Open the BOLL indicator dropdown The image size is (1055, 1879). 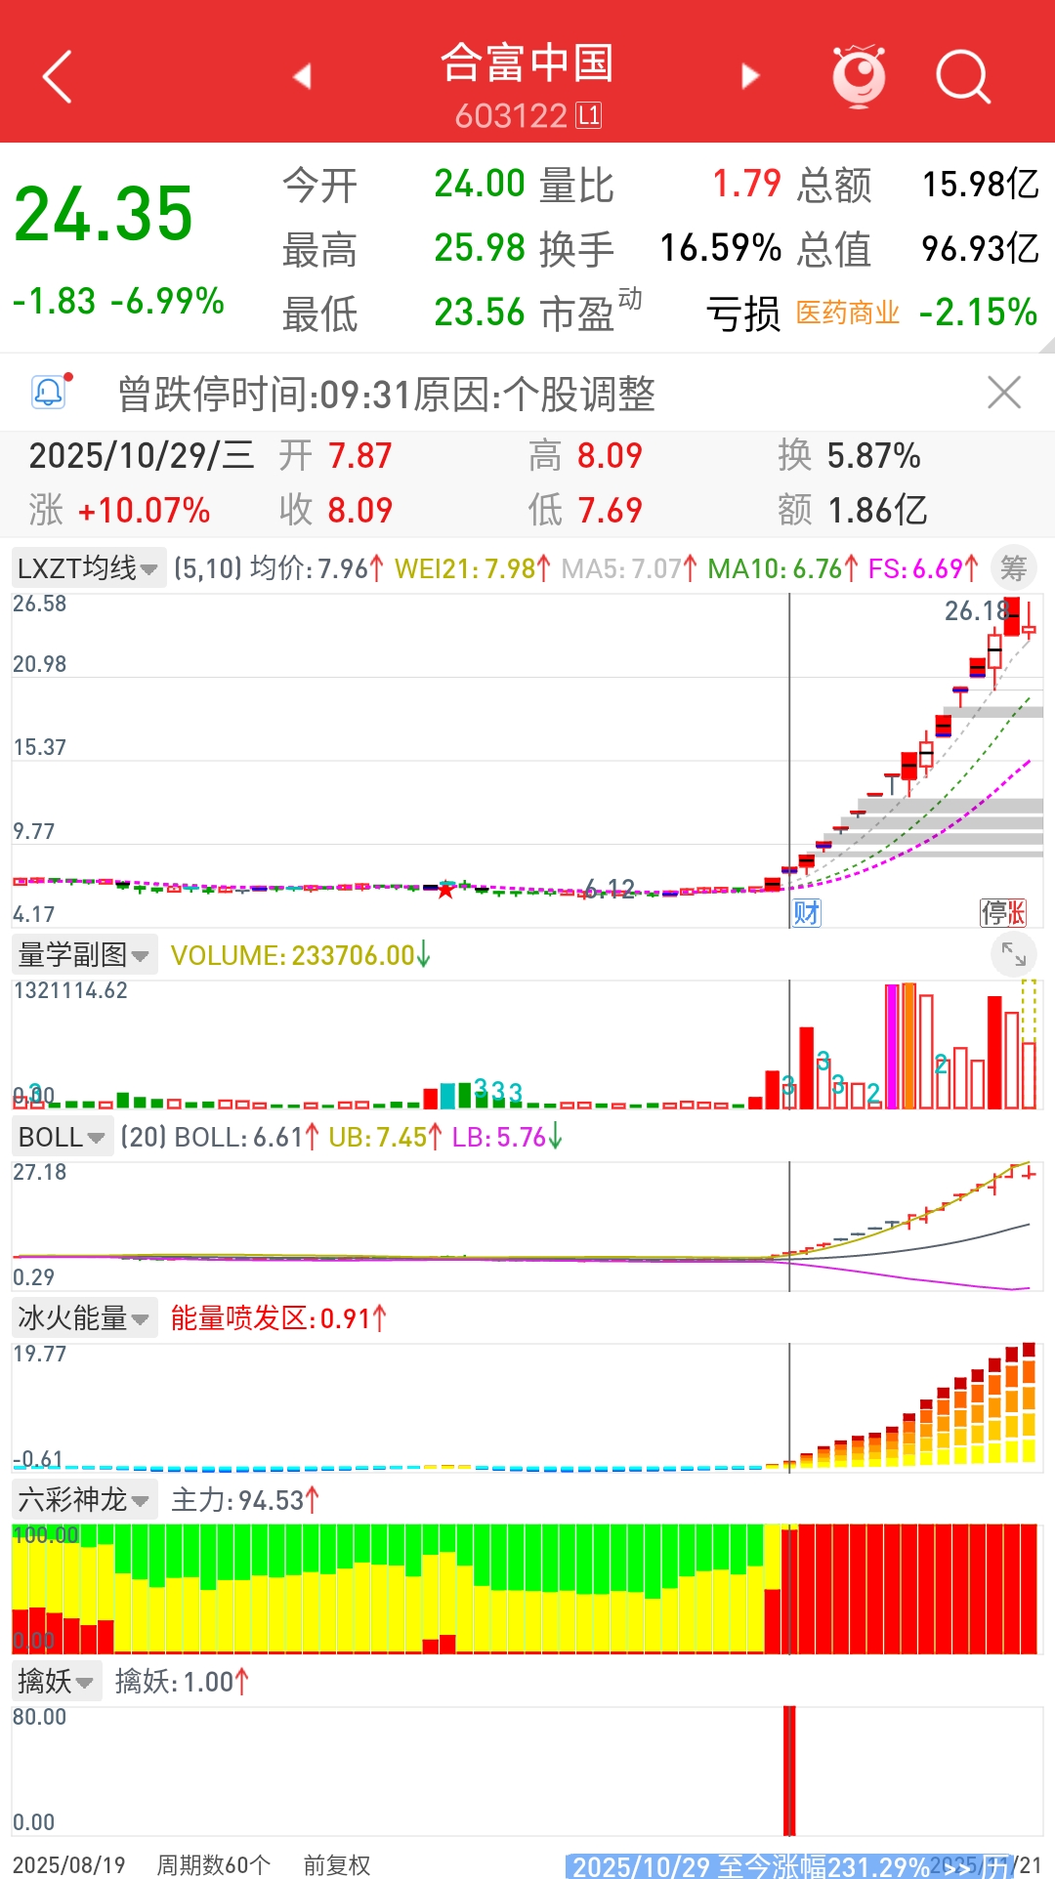62,1137
